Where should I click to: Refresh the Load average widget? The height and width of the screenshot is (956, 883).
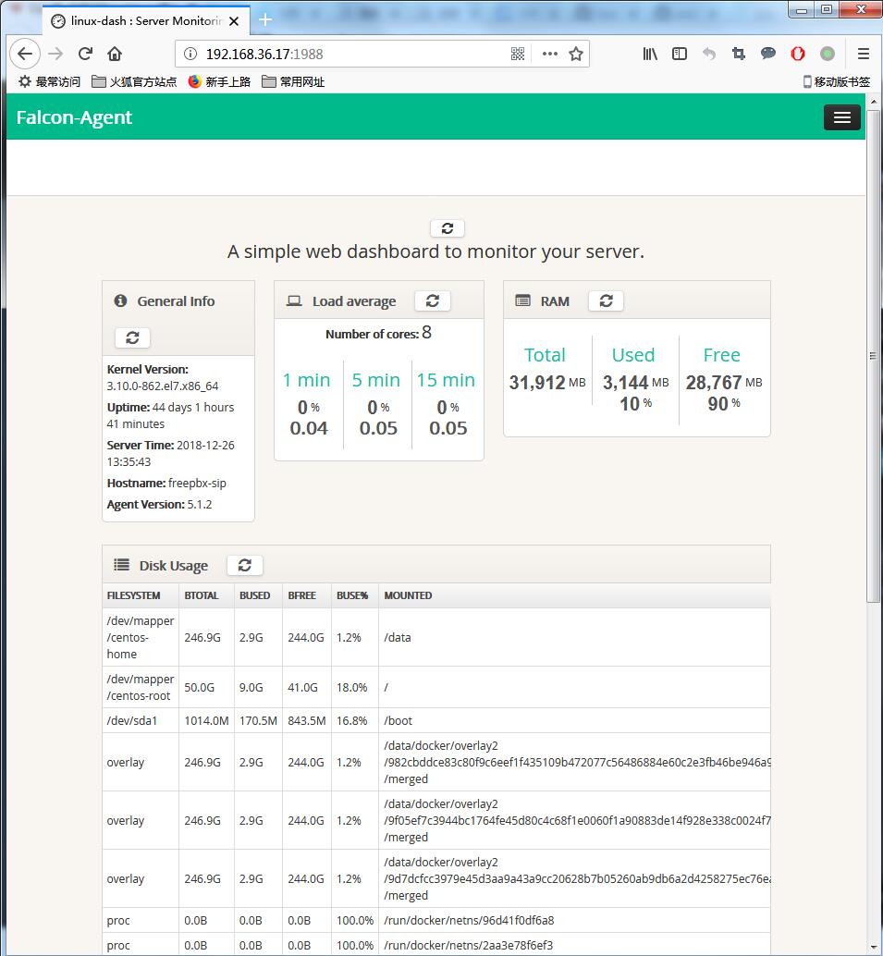pyautogui.click(x=432, y=300)
